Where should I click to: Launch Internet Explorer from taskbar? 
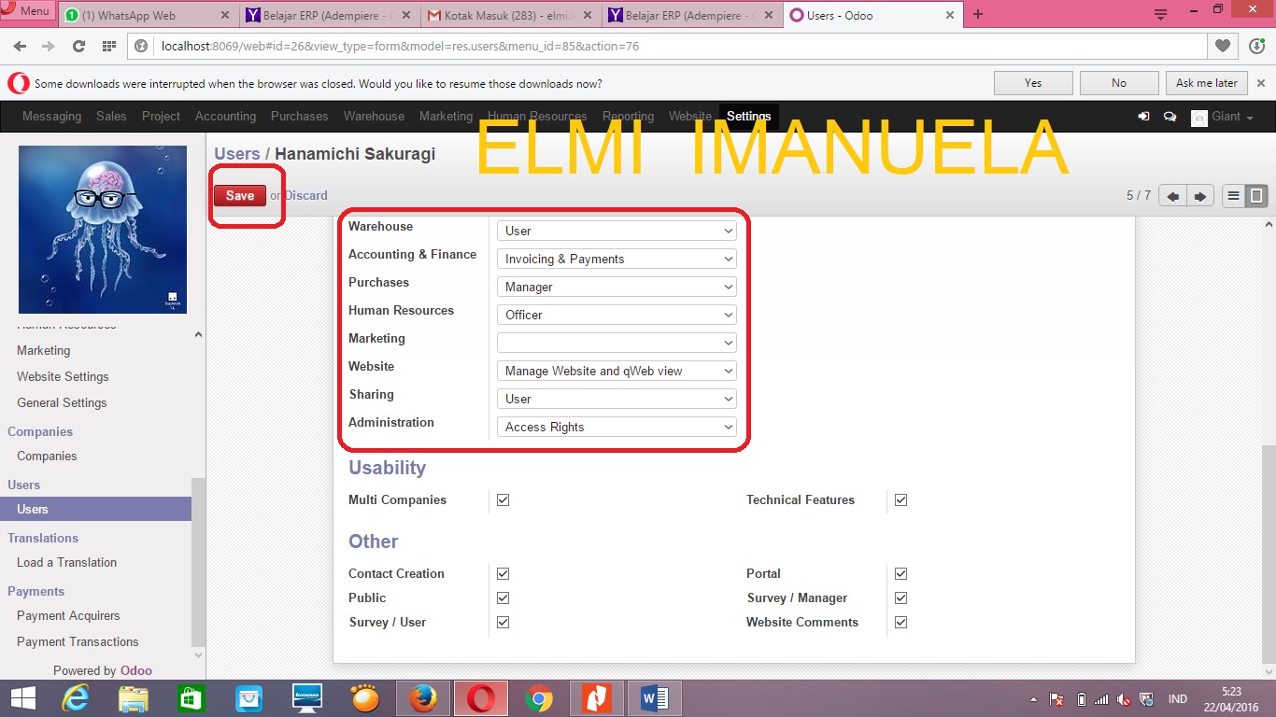75,698
